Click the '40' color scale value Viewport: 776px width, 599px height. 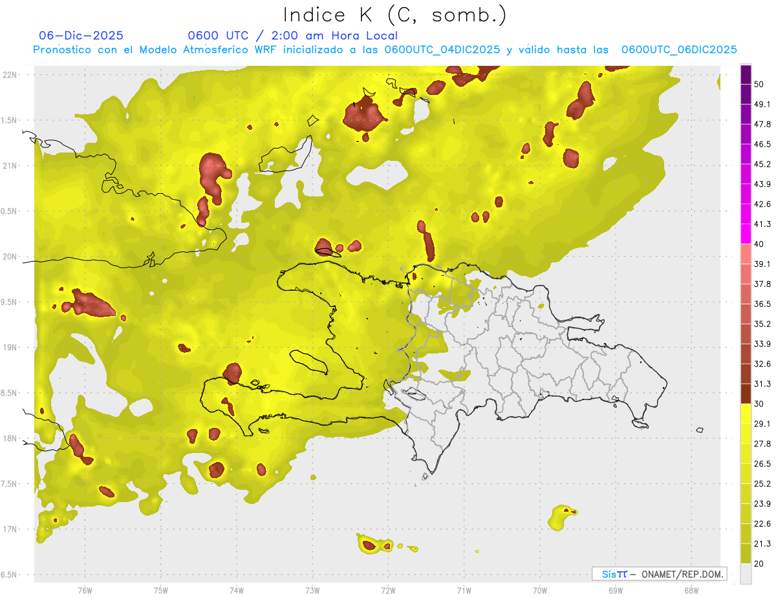[x=759, y=244]
